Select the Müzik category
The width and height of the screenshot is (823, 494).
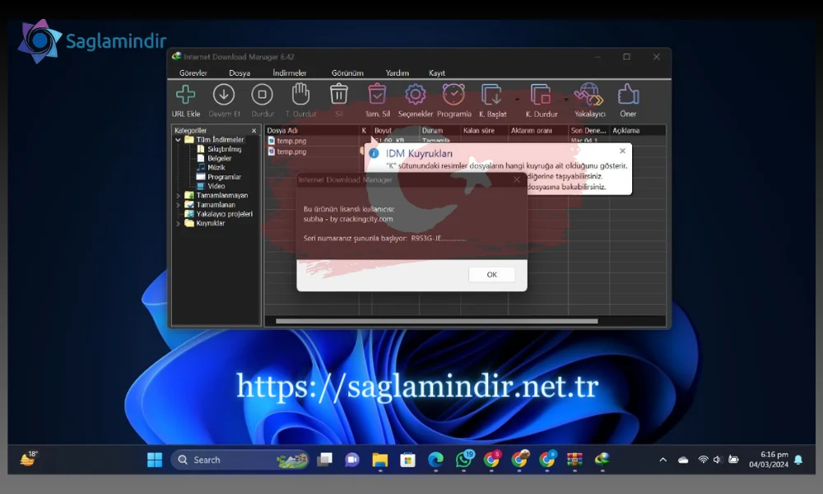[216, 167]
